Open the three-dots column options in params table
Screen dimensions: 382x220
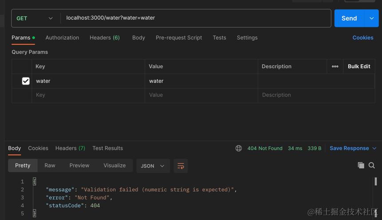(x=335, y=66)
